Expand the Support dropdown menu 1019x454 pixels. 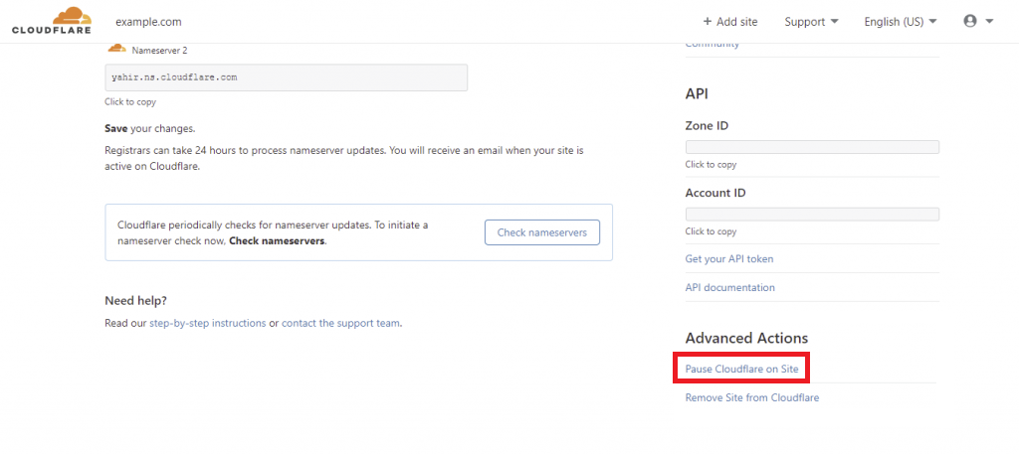(811, 22)
